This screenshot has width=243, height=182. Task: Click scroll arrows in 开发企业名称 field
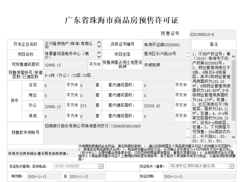[x=99, y=45]
